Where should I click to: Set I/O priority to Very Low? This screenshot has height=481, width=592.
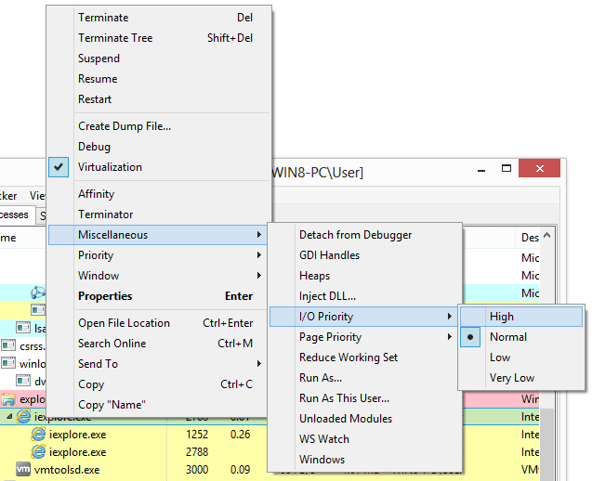(521, 377)
